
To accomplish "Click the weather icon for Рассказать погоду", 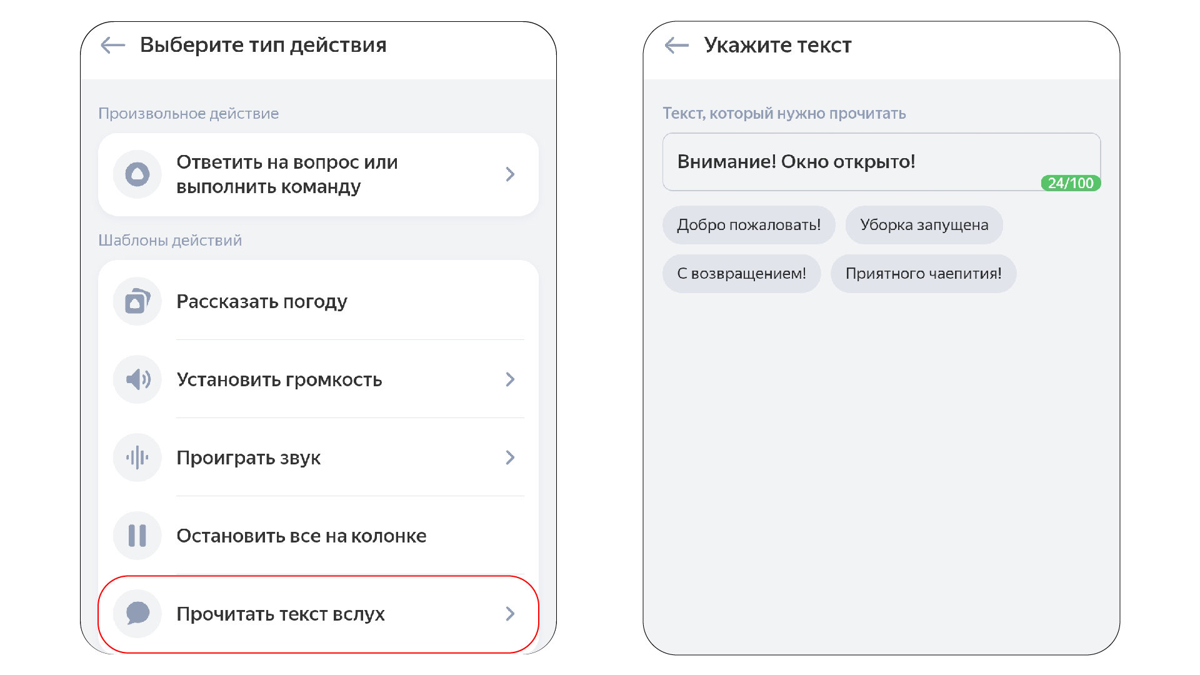I will pos(137,302).
